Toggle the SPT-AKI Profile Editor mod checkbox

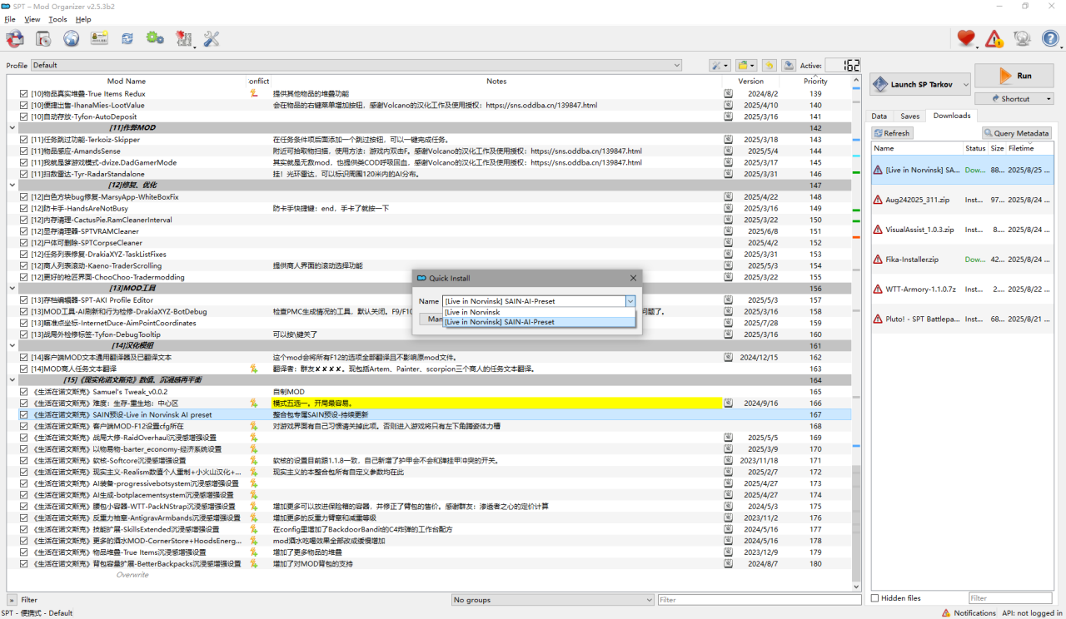(x=24, y=300)
